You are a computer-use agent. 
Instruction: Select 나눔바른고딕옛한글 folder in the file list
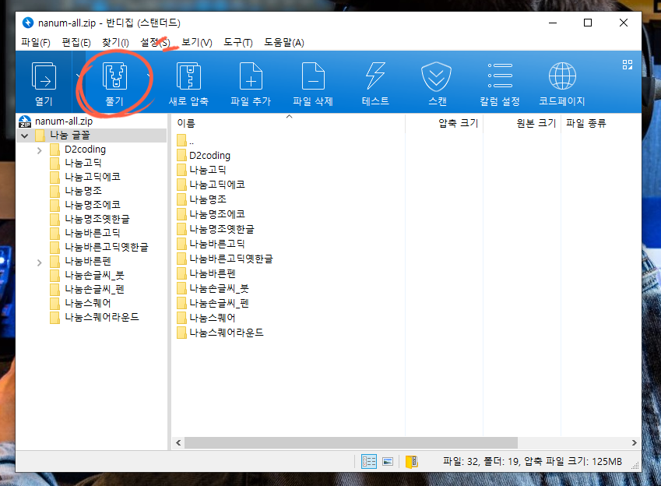(225, 259)
